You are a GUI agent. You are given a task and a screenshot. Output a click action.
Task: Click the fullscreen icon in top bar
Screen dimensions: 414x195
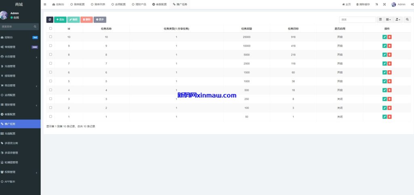(384, 4)
